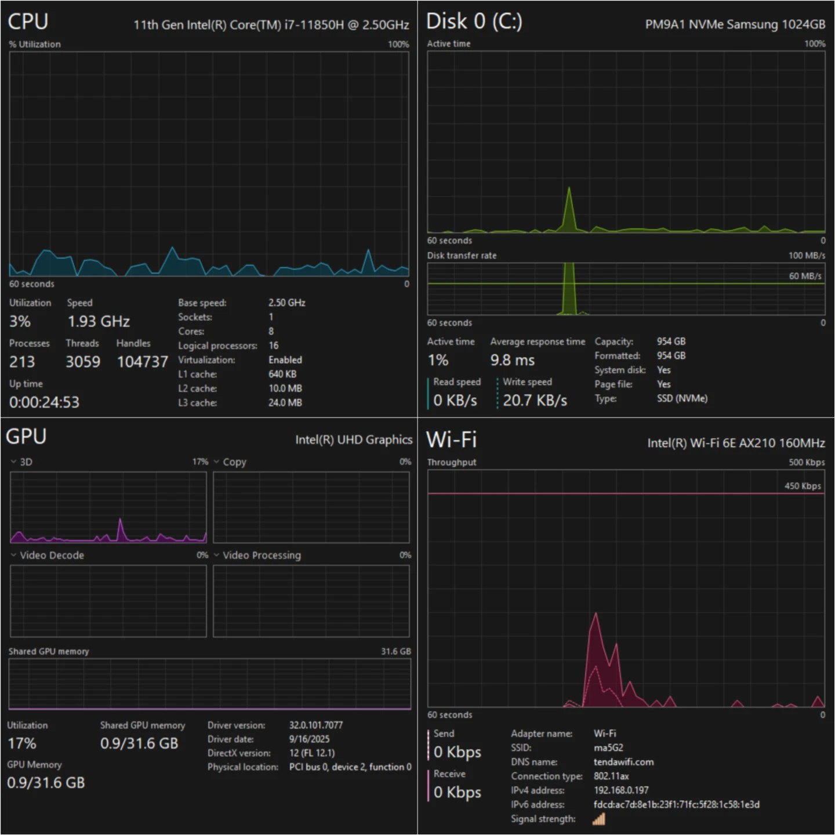Click the Shared GPU memory usage bar

(209, 684)
